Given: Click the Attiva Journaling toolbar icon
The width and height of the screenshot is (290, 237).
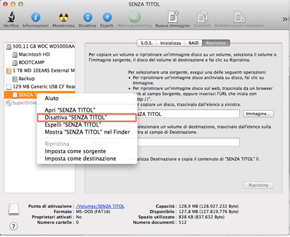Looking at the screenshot, I should 135,17.
